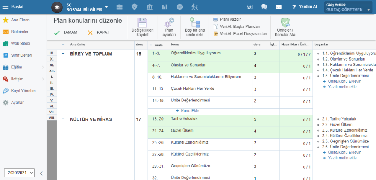Open the Giriş Yetkisi user dropdown
Image resolution: width=376 pixels, height=180 pixels.
coord(349,7)
